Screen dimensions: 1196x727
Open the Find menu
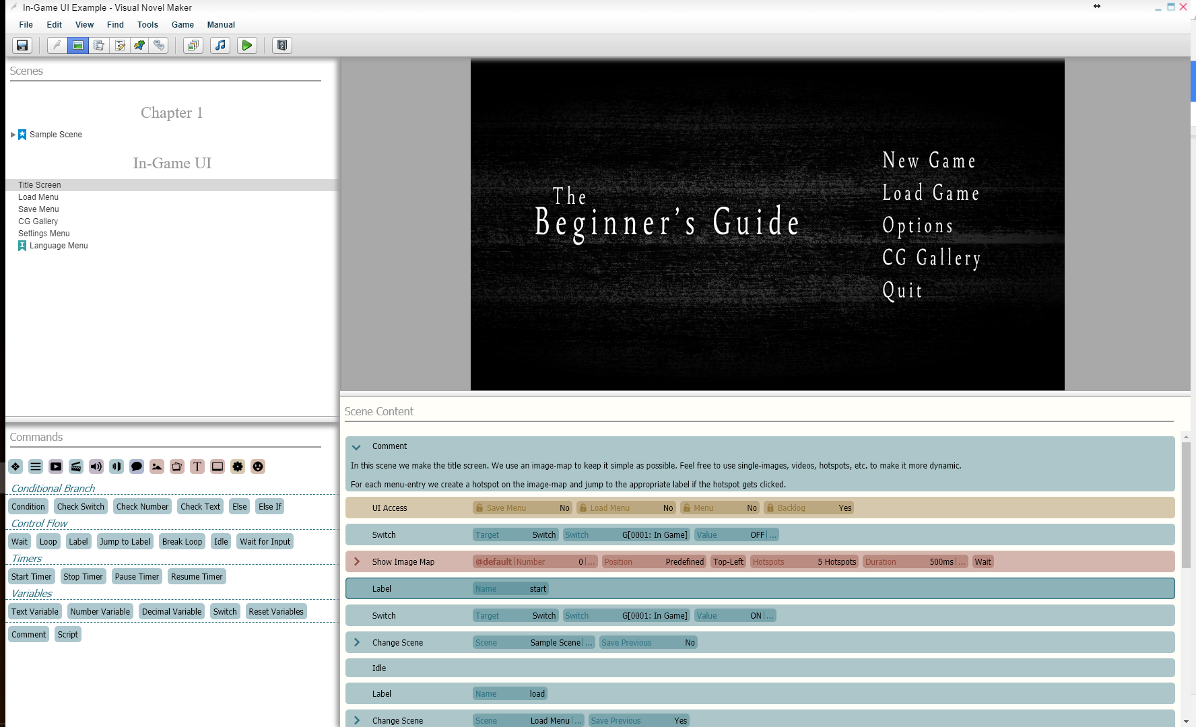tap(115, 25)
